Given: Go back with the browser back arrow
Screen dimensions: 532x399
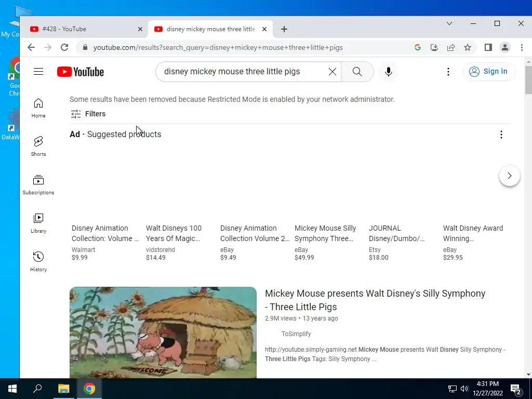Looking at the screenshot, I should coord(31,47).
